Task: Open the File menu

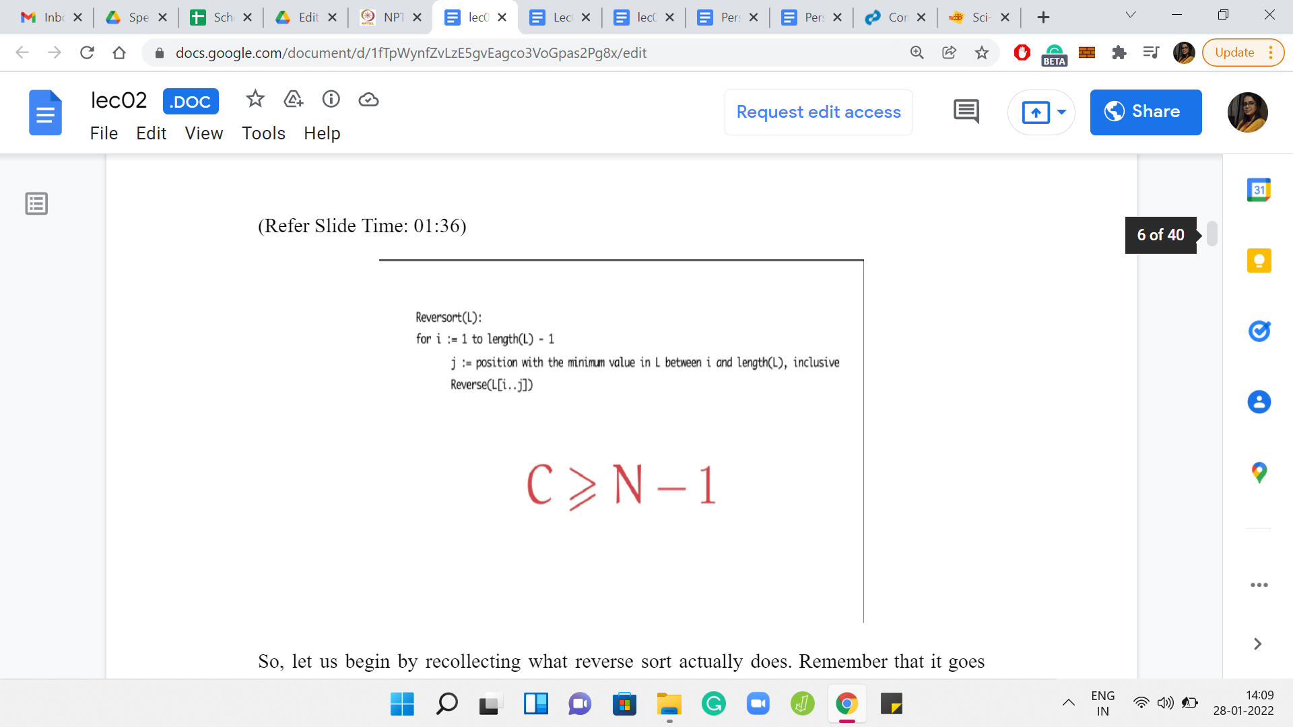Action: click(x=104, y=133)
